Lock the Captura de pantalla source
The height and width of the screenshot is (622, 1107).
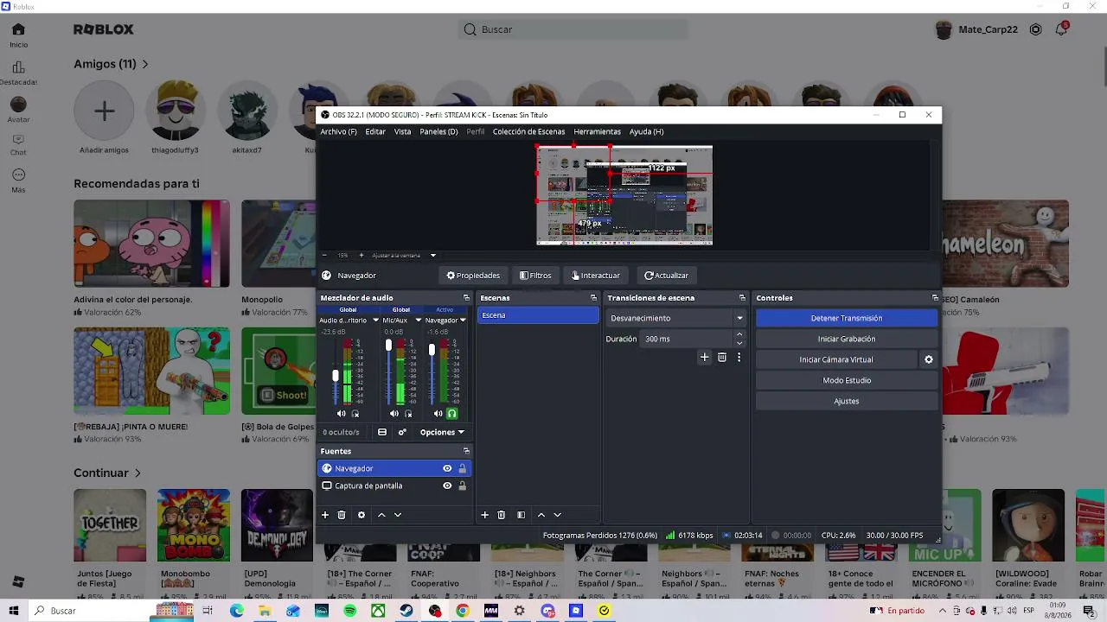click(462, 486)
